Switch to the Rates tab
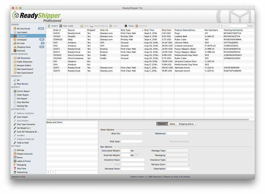 coord(172,124)
